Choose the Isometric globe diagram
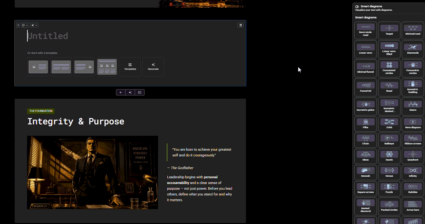Screen dimensions: 425x224 (365, 106)
